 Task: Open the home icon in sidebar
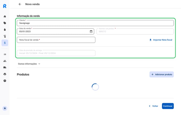click(5, 17)
